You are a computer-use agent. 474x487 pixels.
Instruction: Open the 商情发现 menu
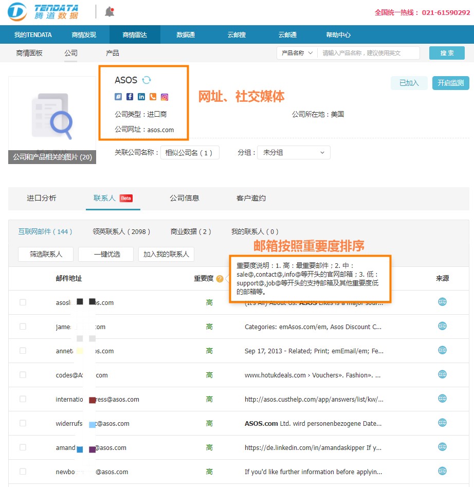click(x=84, y=35)
